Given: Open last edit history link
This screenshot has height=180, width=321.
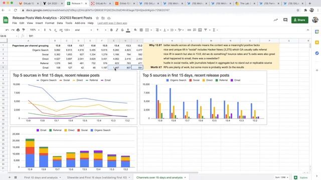Looking at the screenshot, I should [x=112, y=23].
